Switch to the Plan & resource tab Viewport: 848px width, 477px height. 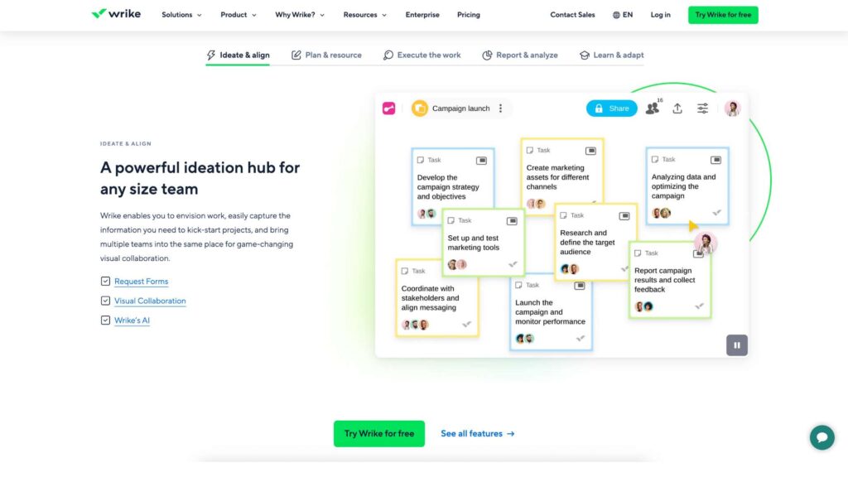pyautogui.click(x=326, y=55)
